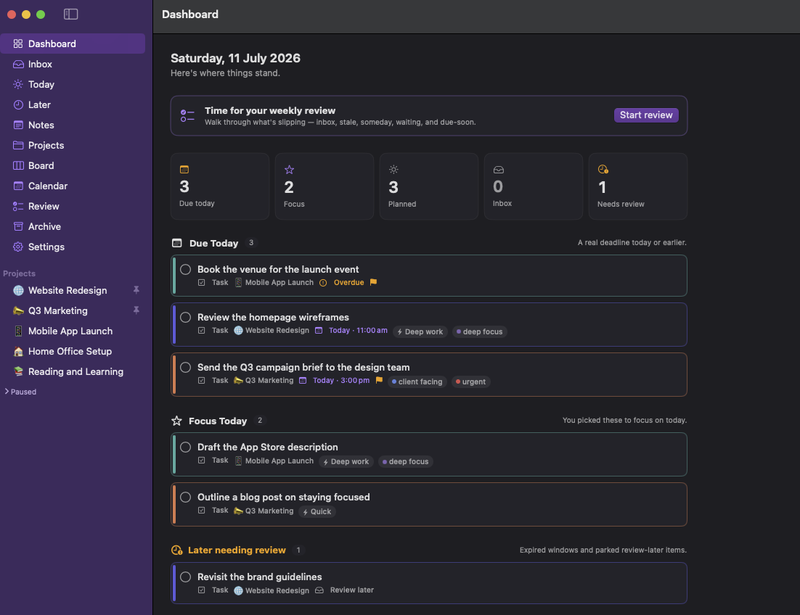Toggle the sidebar panel icon

70,15
